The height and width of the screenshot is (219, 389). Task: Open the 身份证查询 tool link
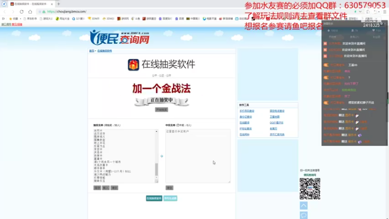246,117
